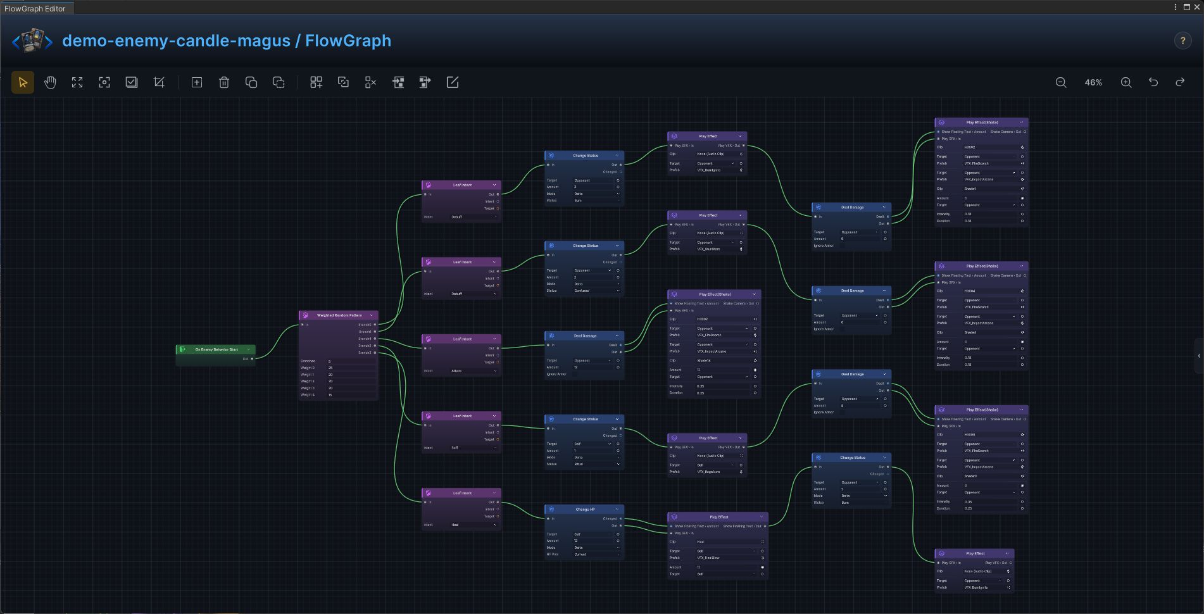Click the Change HP node title
The width and height of the screenshot is (1204, 614).
[x=585, y=509]
